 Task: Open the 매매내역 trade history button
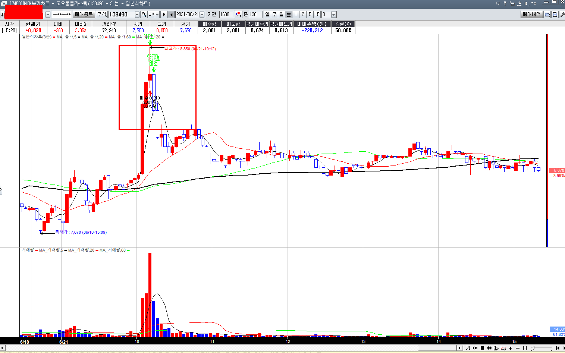531,15
